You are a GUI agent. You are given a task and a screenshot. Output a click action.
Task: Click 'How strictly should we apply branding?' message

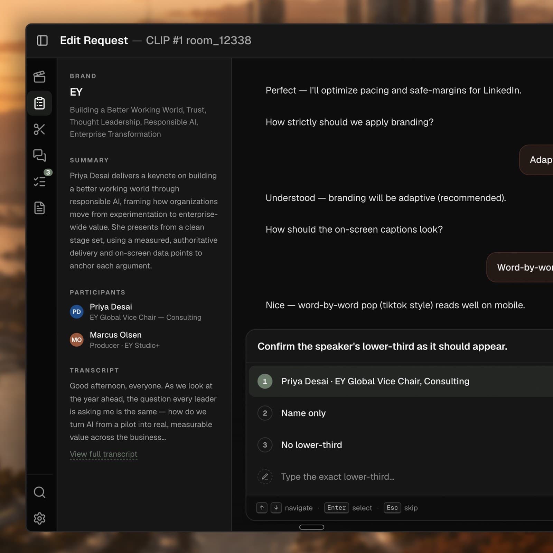click(349, 122)
